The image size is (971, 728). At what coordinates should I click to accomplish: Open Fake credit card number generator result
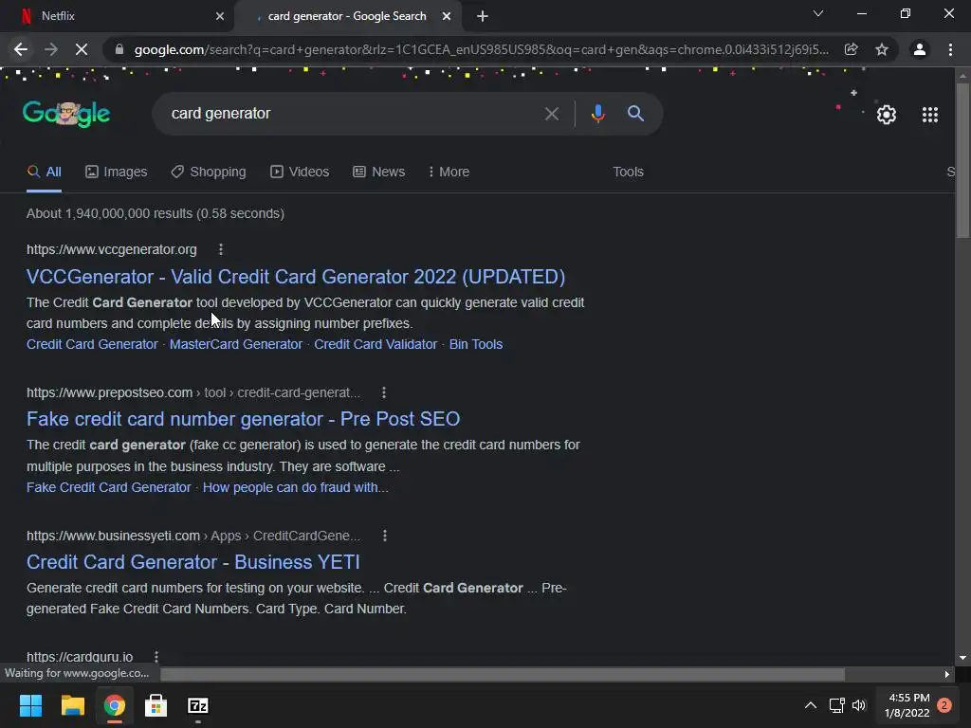243,419
